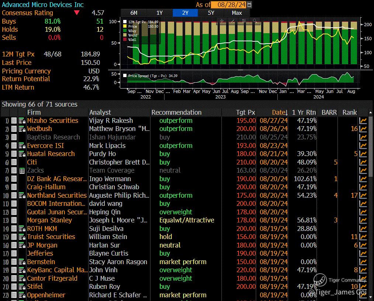Open the chart icon in the Citi row
Image resolution: width=374 pixels, height=301 pixels.
pyautogui.click(x=363, y=162)
